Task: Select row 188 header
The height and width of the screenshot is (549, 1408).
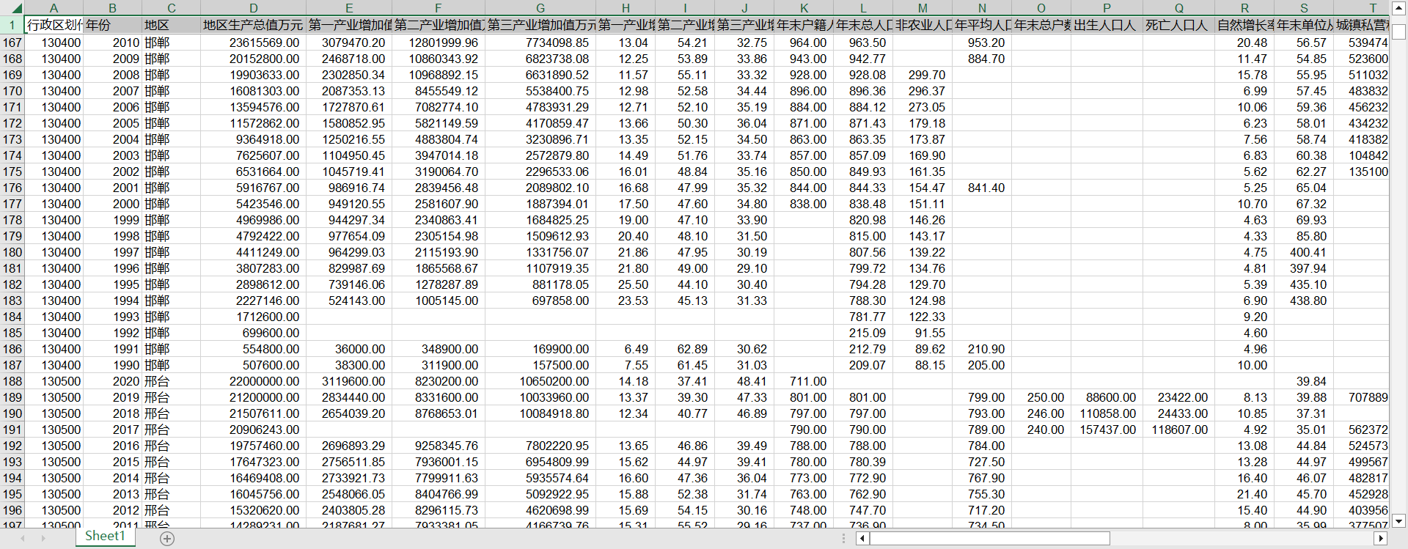Action: pyautogui.click(x=12, y=381)
